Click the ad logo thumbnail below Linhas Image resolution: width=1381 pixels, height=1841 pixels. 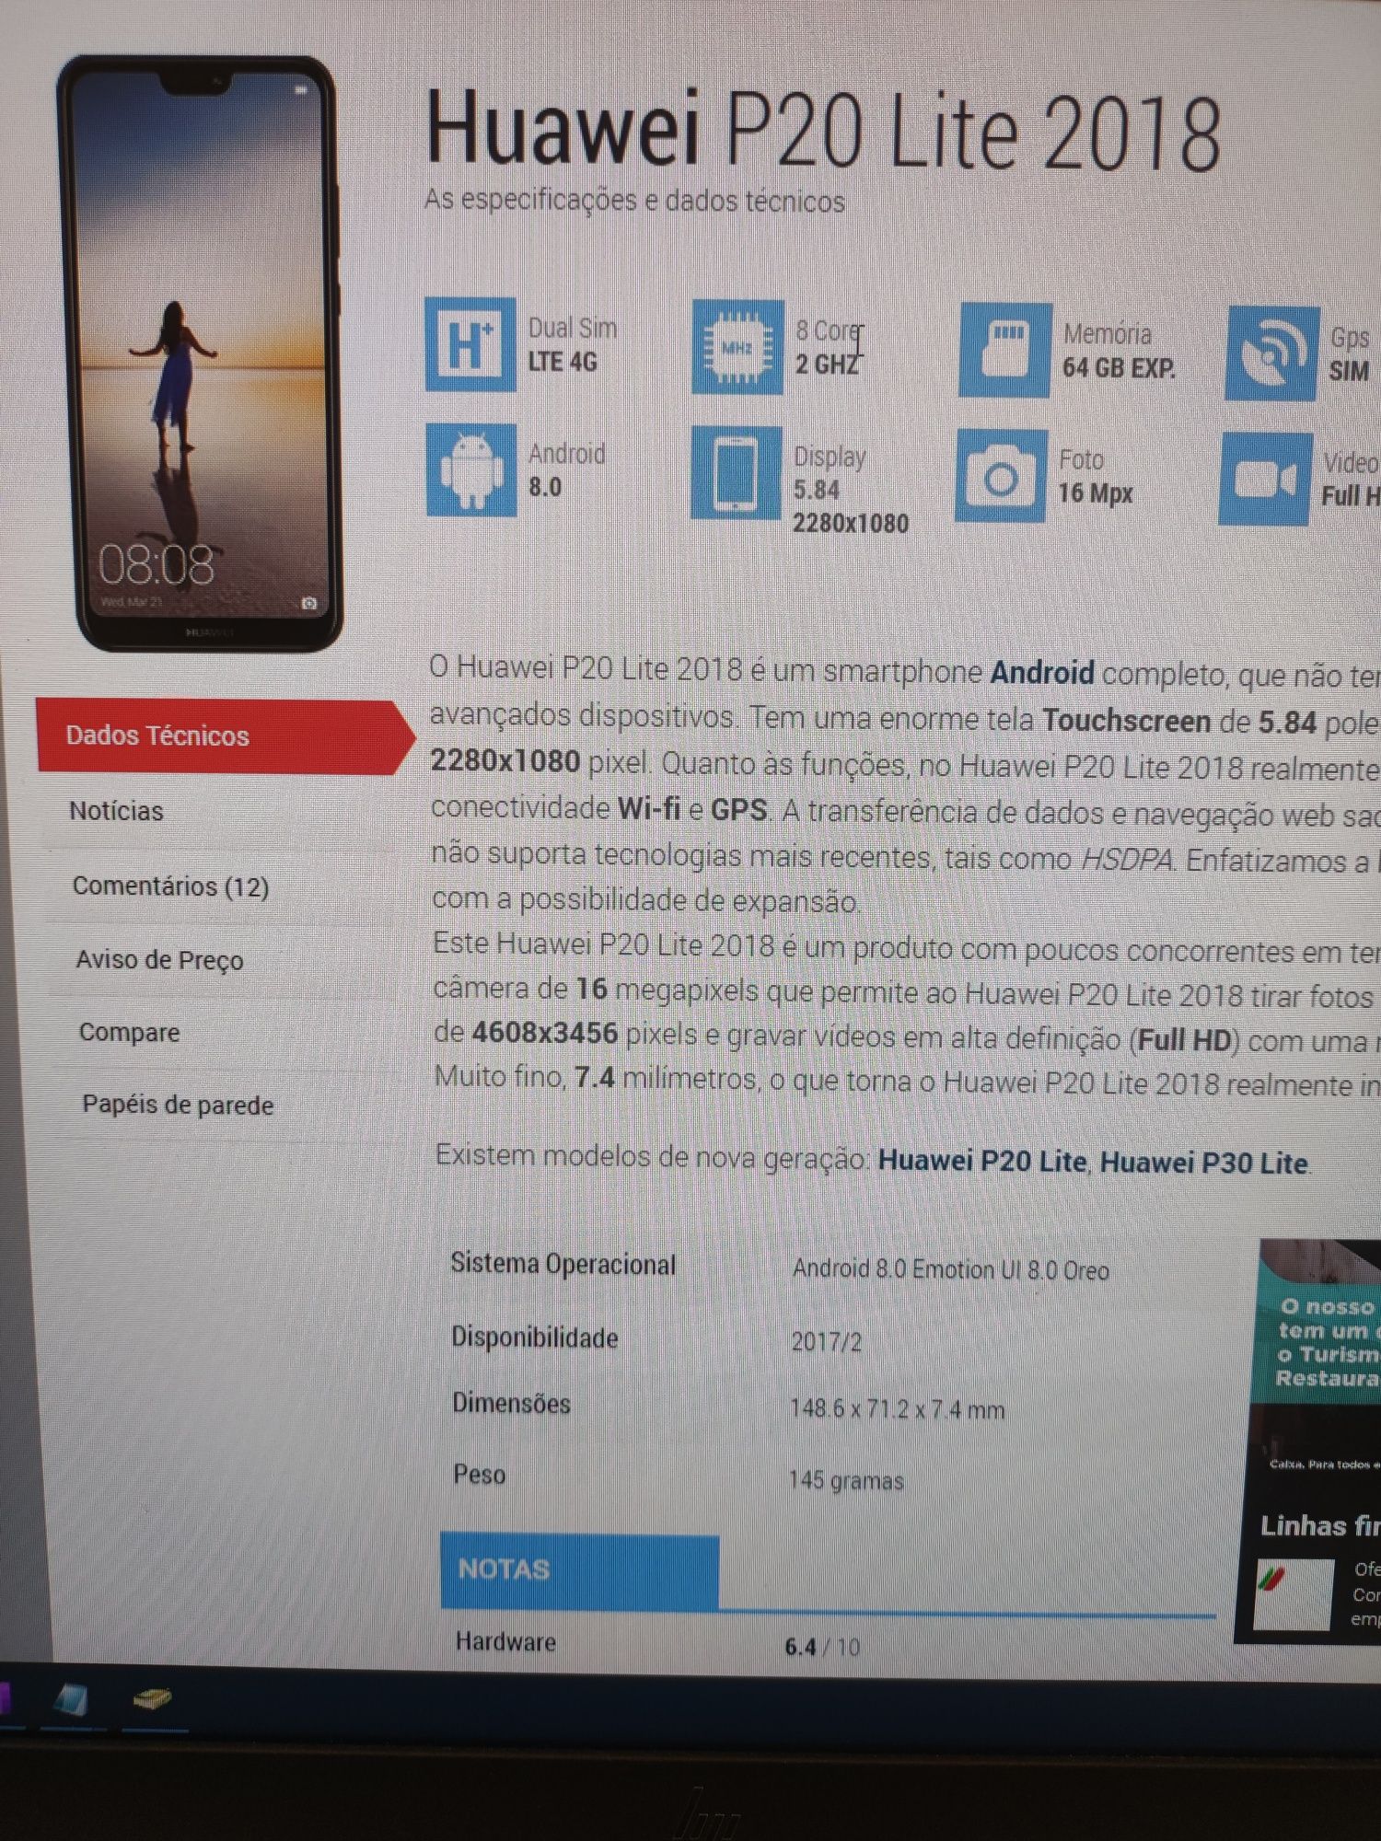point(1294,1593)
